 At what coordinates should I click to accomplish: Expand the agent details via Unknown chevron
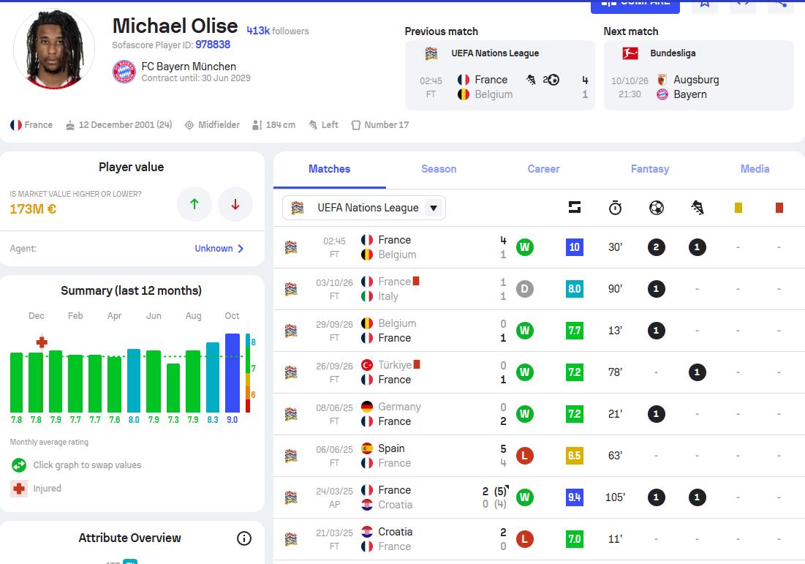pyautogui.click(x=219, y=249)
